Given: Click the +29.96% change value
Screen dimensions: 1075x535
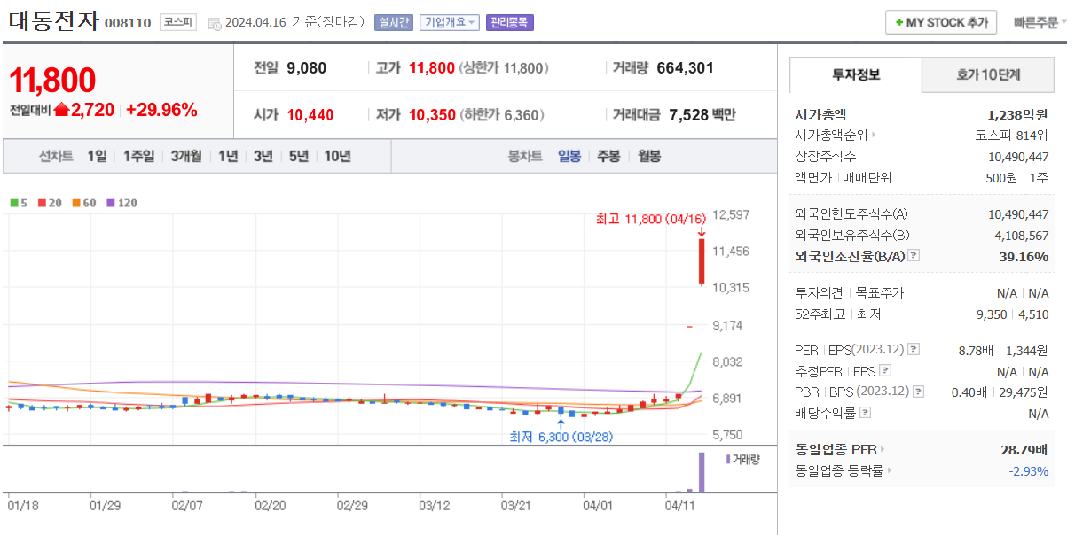Looking at the screenshot, I should [x=161, y=110].
